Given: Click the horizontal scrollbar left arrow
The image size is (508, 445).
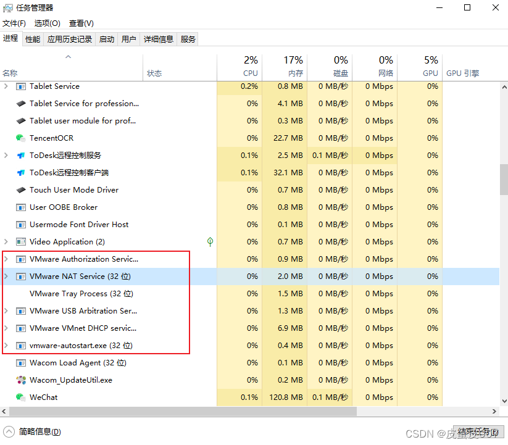Looking at the screenshot, I should pos(4,411).
